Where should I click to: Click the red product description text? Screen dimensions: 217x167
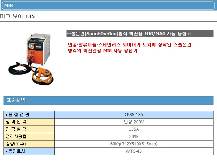click(129, 48)
